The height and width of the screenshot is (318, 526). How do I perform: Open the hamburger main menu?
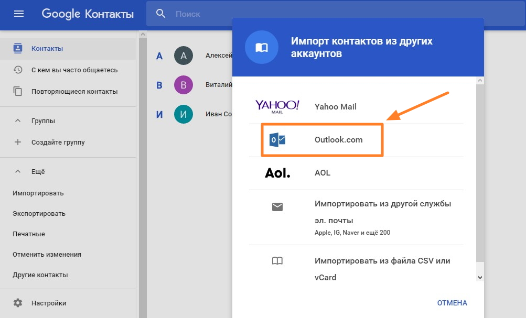point(19,14)
